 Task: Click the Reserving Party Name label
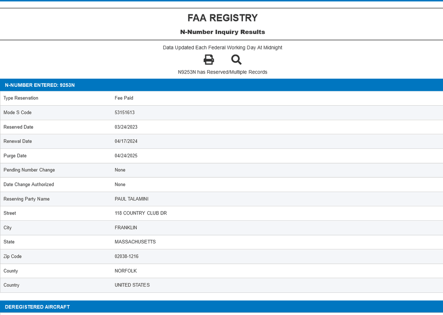tap(27, 199)
